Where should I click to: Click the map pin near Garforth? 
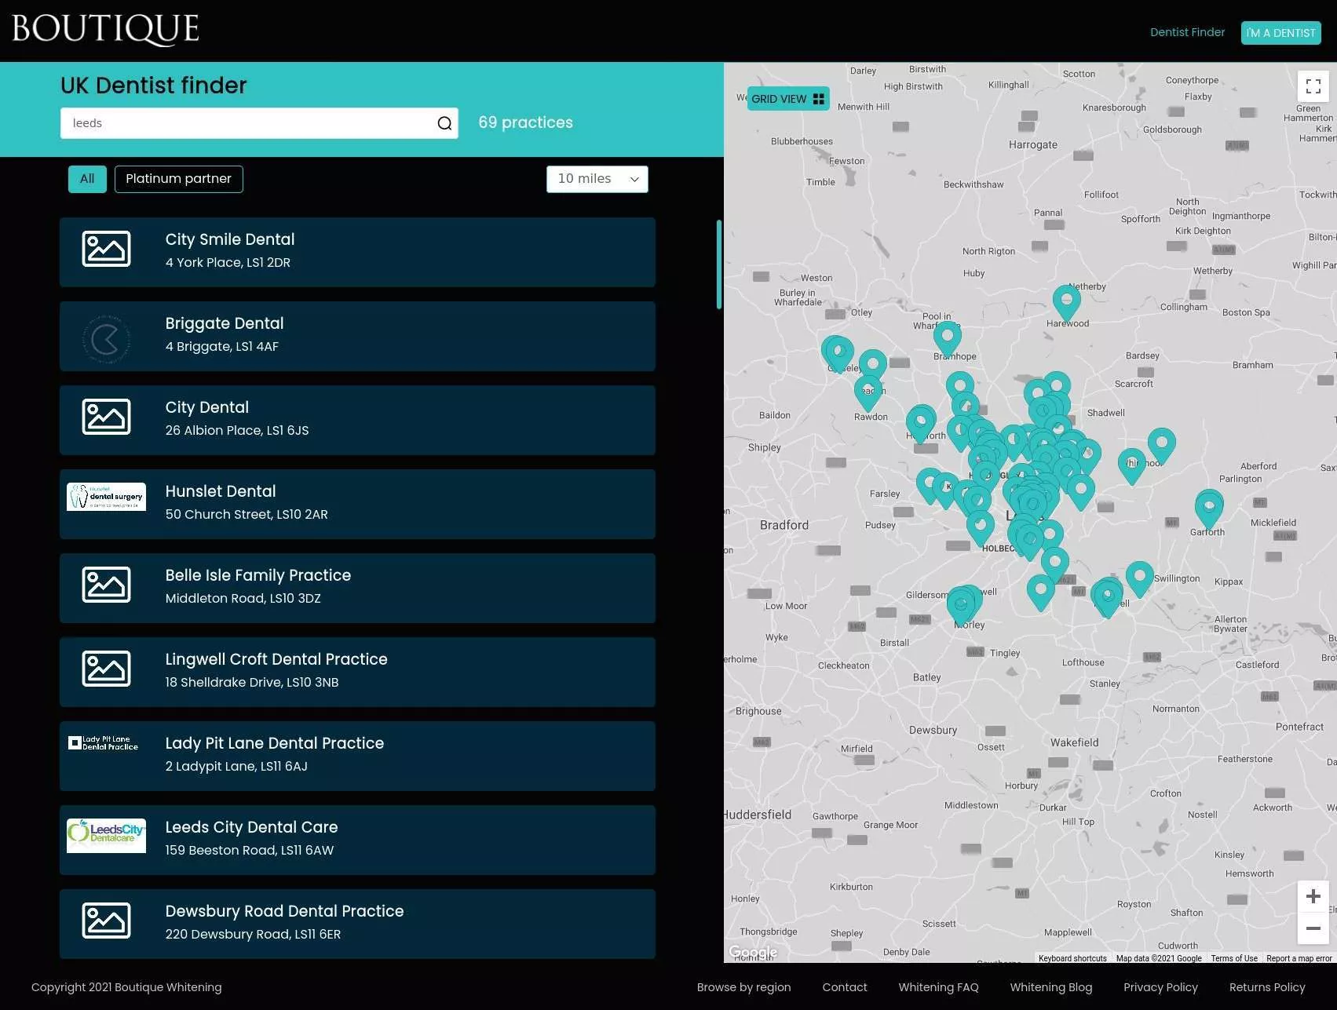click(1209, 510)
